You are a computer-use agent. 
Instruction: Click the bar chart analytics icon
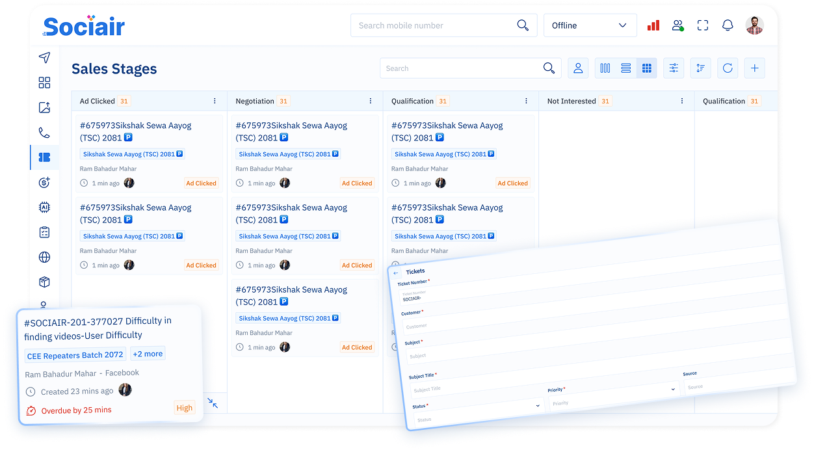coord(653,25)
